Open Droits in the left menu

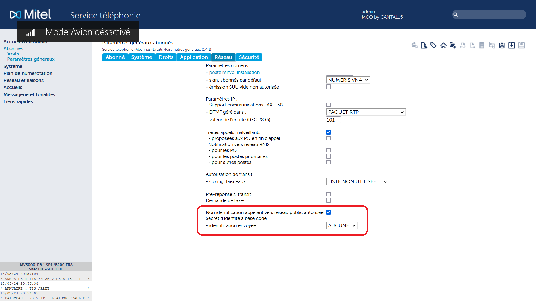tap(12, 54)
